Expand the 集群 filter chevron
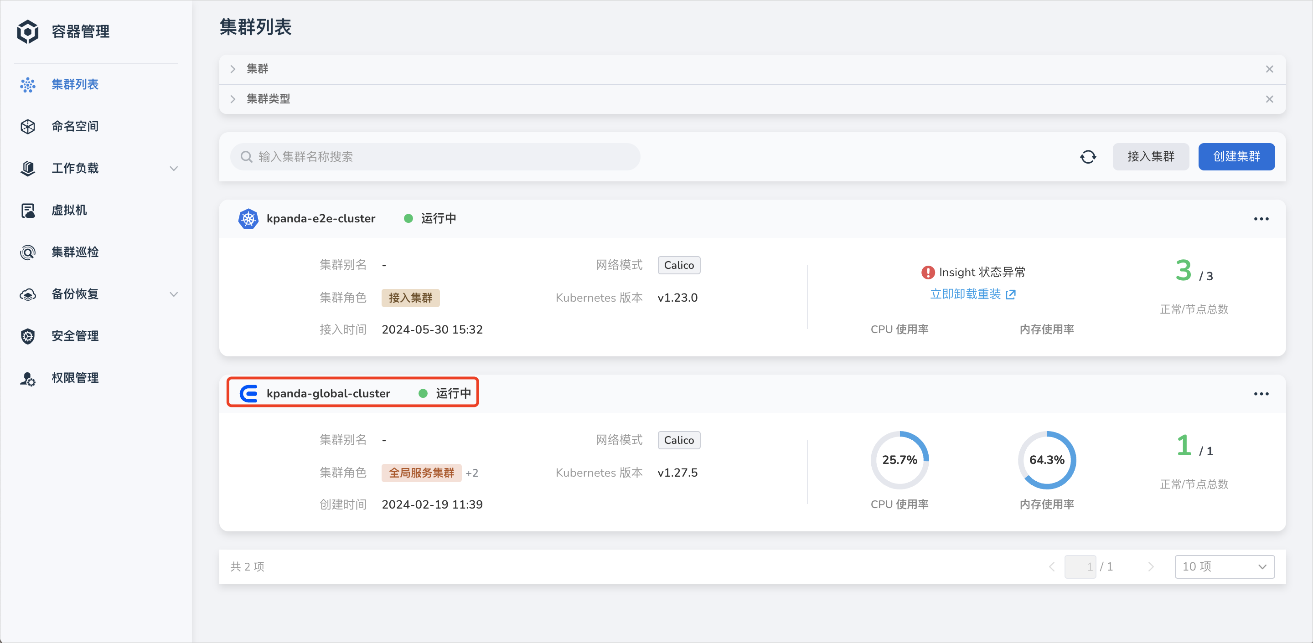Screen dimensions: 1313x643 [x=233, y=69]
